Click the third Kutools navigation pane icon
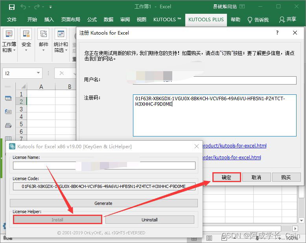 tap(8, 125)
